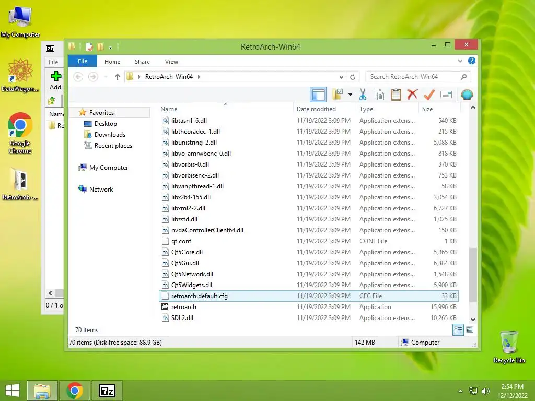
Task: Click the Paste clipboard icon in toolbar
Action: pyautogui.click(x=396, y=95)
